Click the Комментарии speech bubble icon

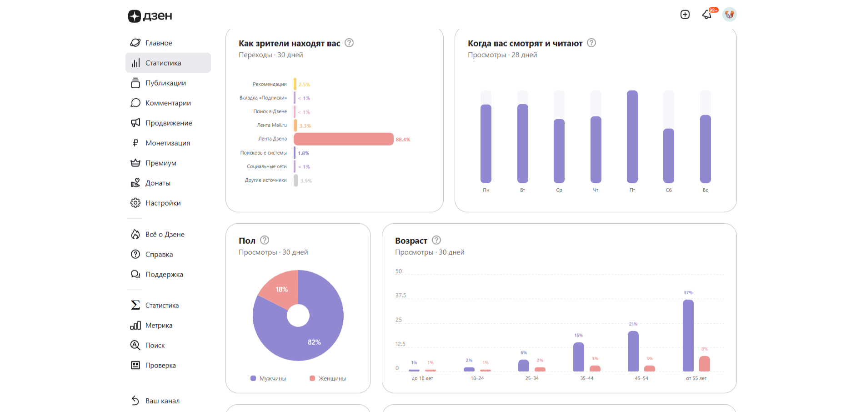pos(135,103)
